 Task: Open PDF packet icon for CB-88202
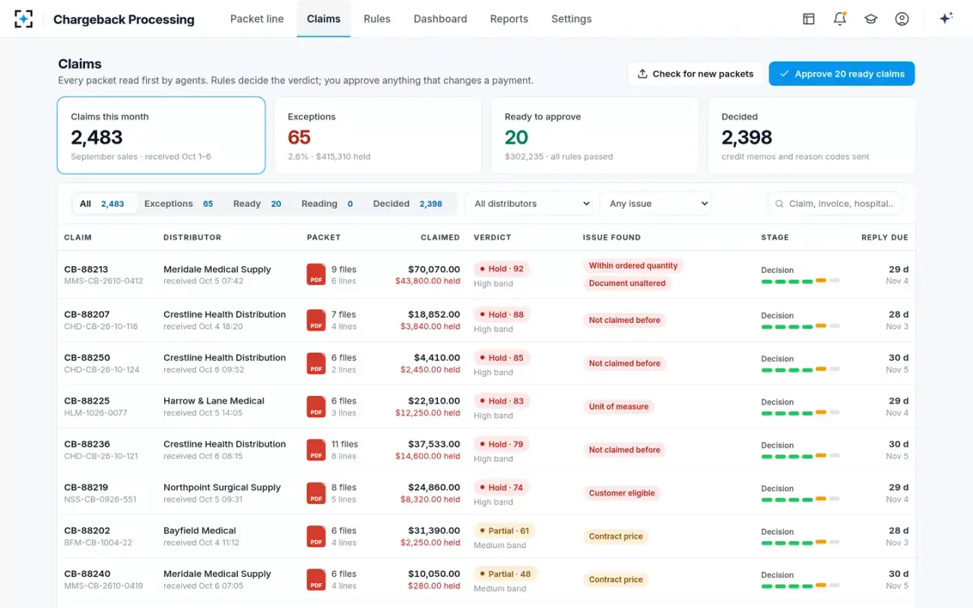pos(316,537)
